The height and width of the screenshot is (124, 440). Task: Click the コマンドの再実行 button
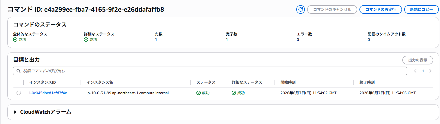381,9
